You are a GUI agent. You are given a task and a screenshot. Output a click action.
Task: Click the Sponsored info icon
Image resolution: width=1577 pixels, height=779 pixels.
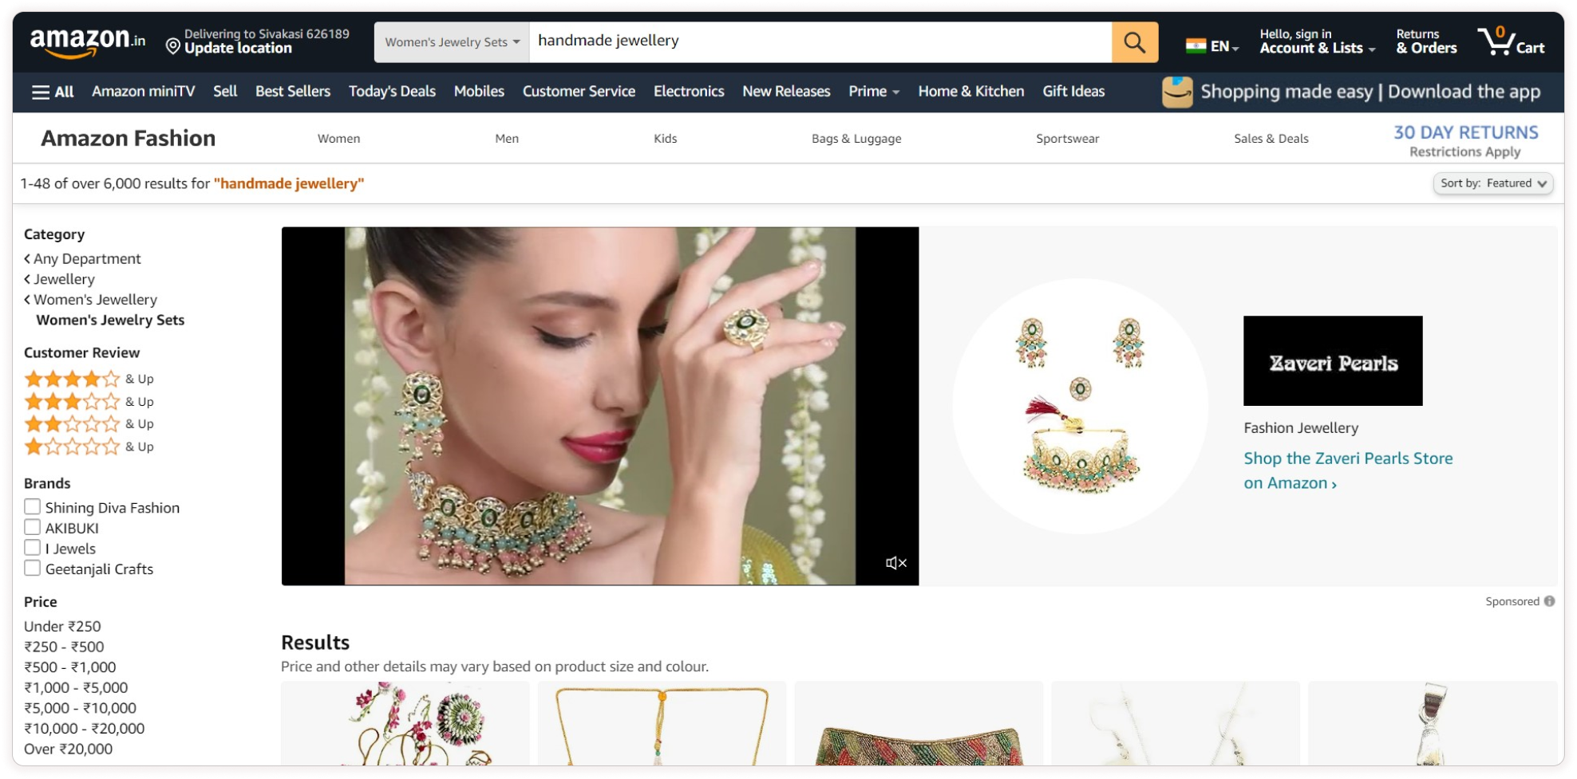coord(1549,601)
